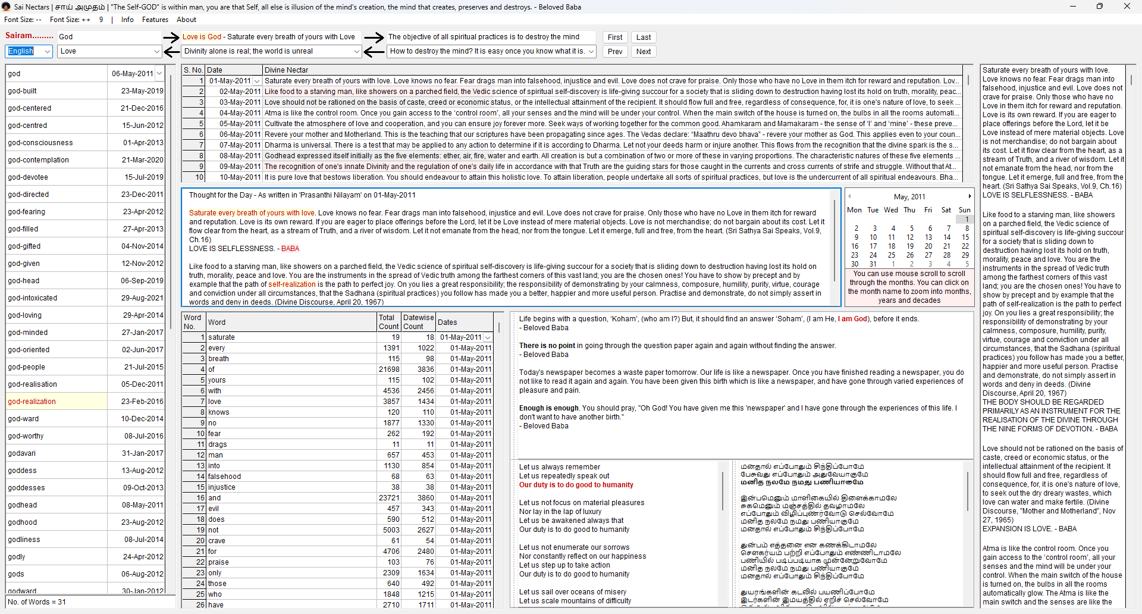1142x614 pixels.
Task: Expand the 'Divinity alone is real' combo box
Action: (356, 51)
